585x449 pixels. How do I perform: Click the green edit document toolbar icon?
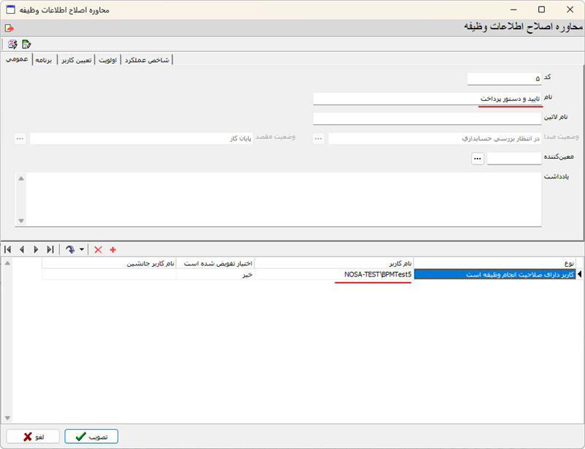[26, 44]
